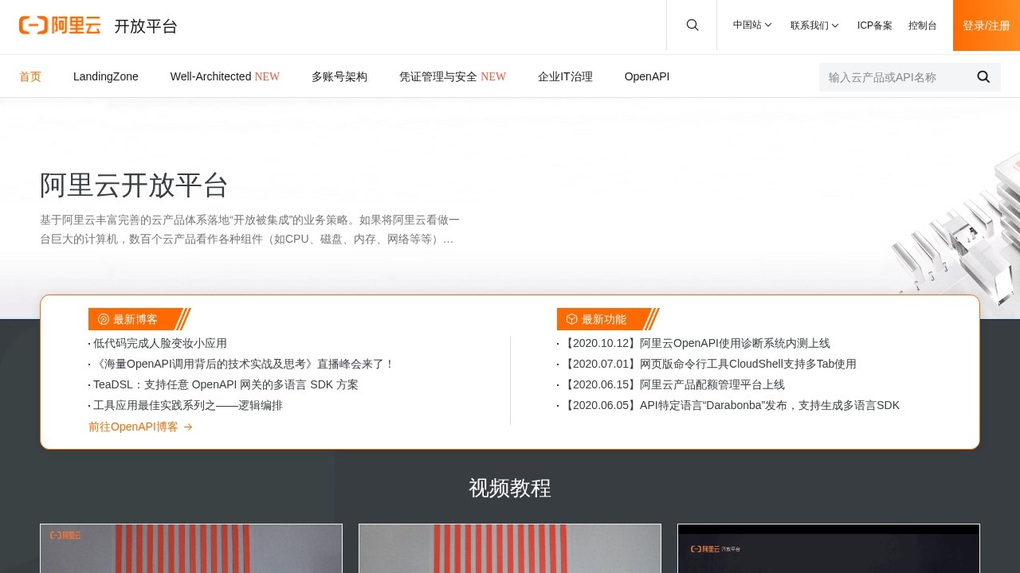Image resolution: width=1020 pixels, height=573 pixels.
Task: Click arrow icon beside 前往OpenAPI博客
Action: (x=188, y=427)
